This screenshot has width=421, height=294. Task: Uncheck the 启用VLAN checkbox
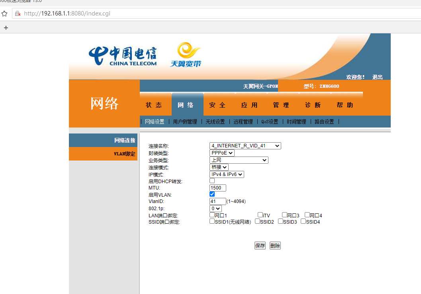point(212,194)
